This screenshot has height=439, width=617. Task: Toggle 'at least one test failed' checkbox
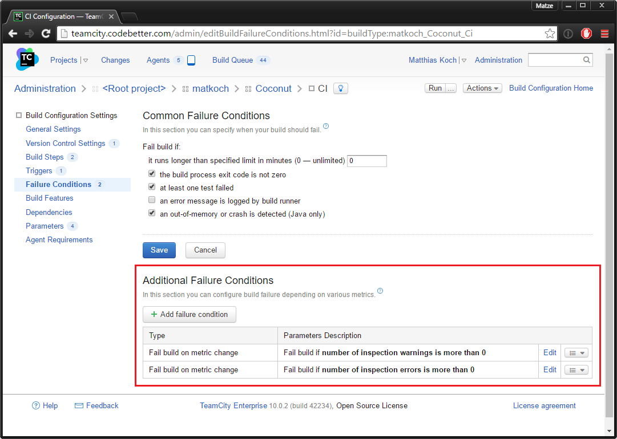pyautogui.click(x=152, y=186)
